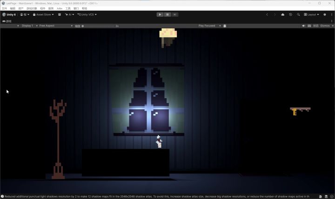Open the 组件 Component menu
This screenshot has height=199, width=335.
coord(43,8)
